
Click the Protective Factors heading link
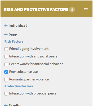click(x=19, y=86)
